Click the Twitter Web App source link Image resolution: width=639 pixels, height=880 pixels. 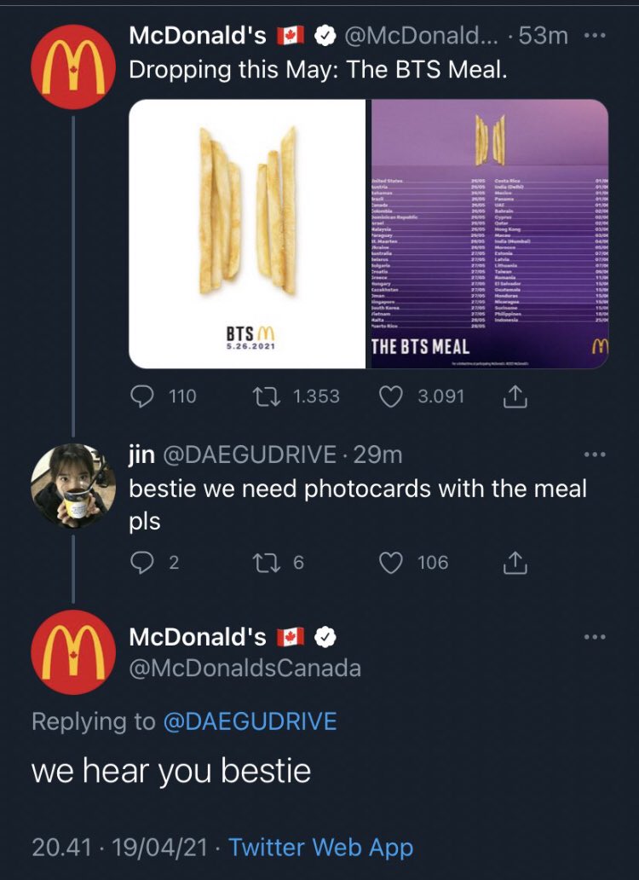pyautogui.click(x=320, y=848)
